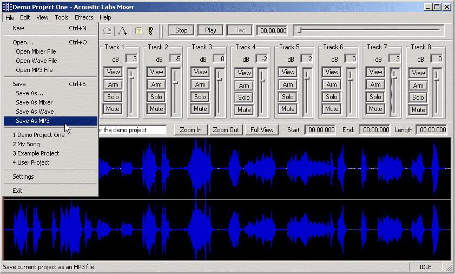This screenshot has width=455, height=274.
Task: Open the Edit menu
Action: click(x=25, y=17)
